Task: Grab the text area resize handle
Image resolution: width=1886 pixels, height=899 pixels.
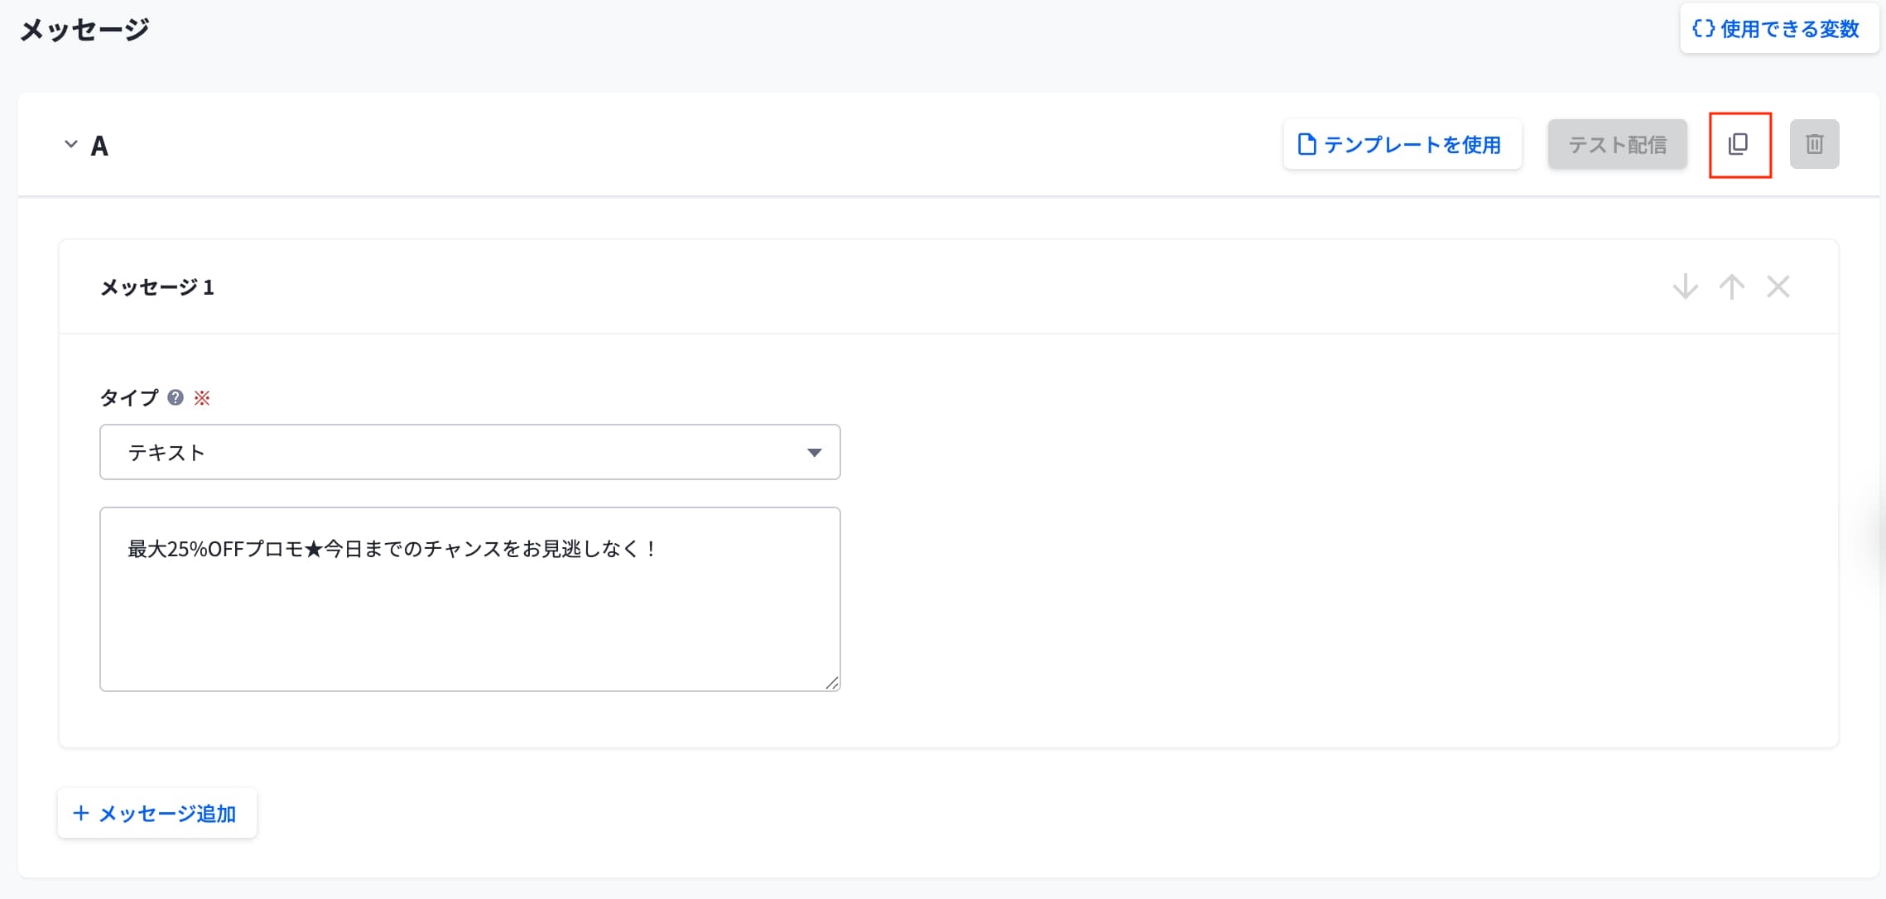Action: point(832,683)
